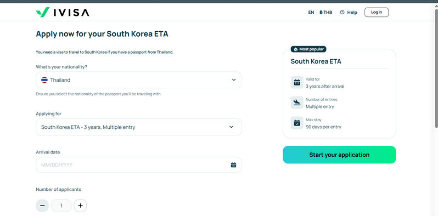This screenshot has height=216, width=438.
Task: Open the arrival date calendar picker icon
Action: pos(233,165)
